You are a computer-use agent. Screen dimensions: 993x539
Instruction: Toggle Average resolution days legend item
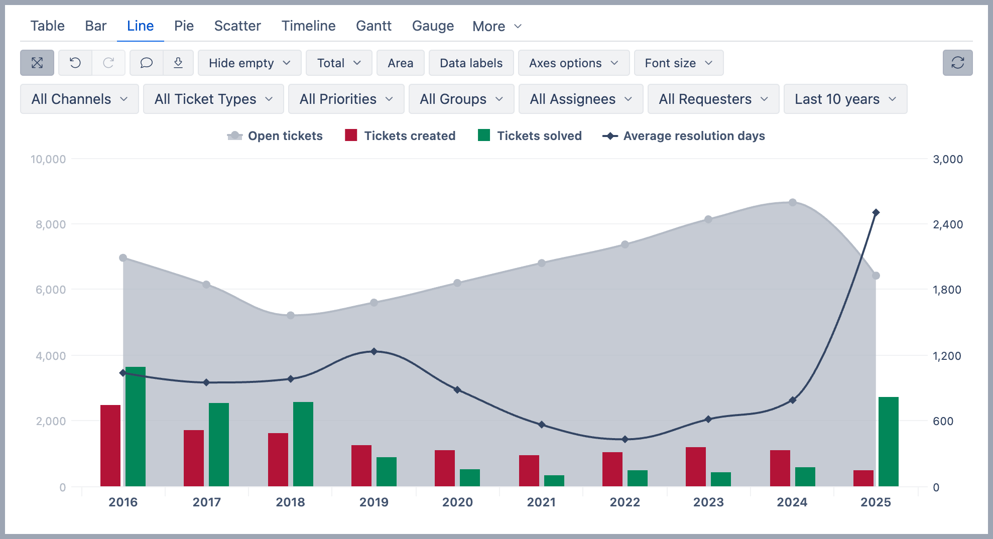684,136
